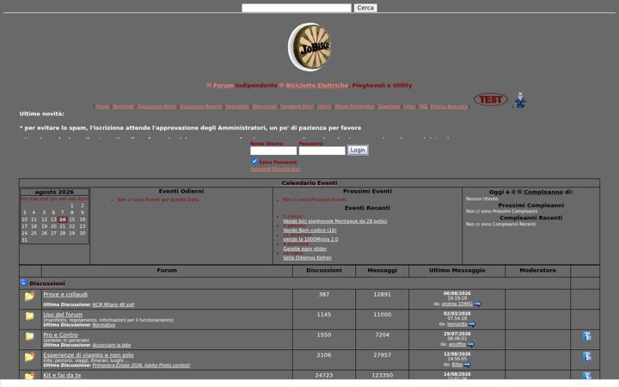Jump to last post arrow by Bilbo
This screenshot has height=387, width=619.
[x=467, y=365]
